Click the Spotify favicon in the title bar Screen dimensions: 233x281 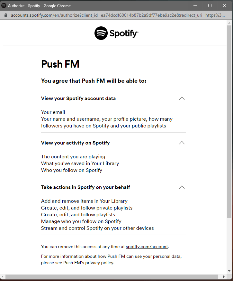click(x=4, y=5)
